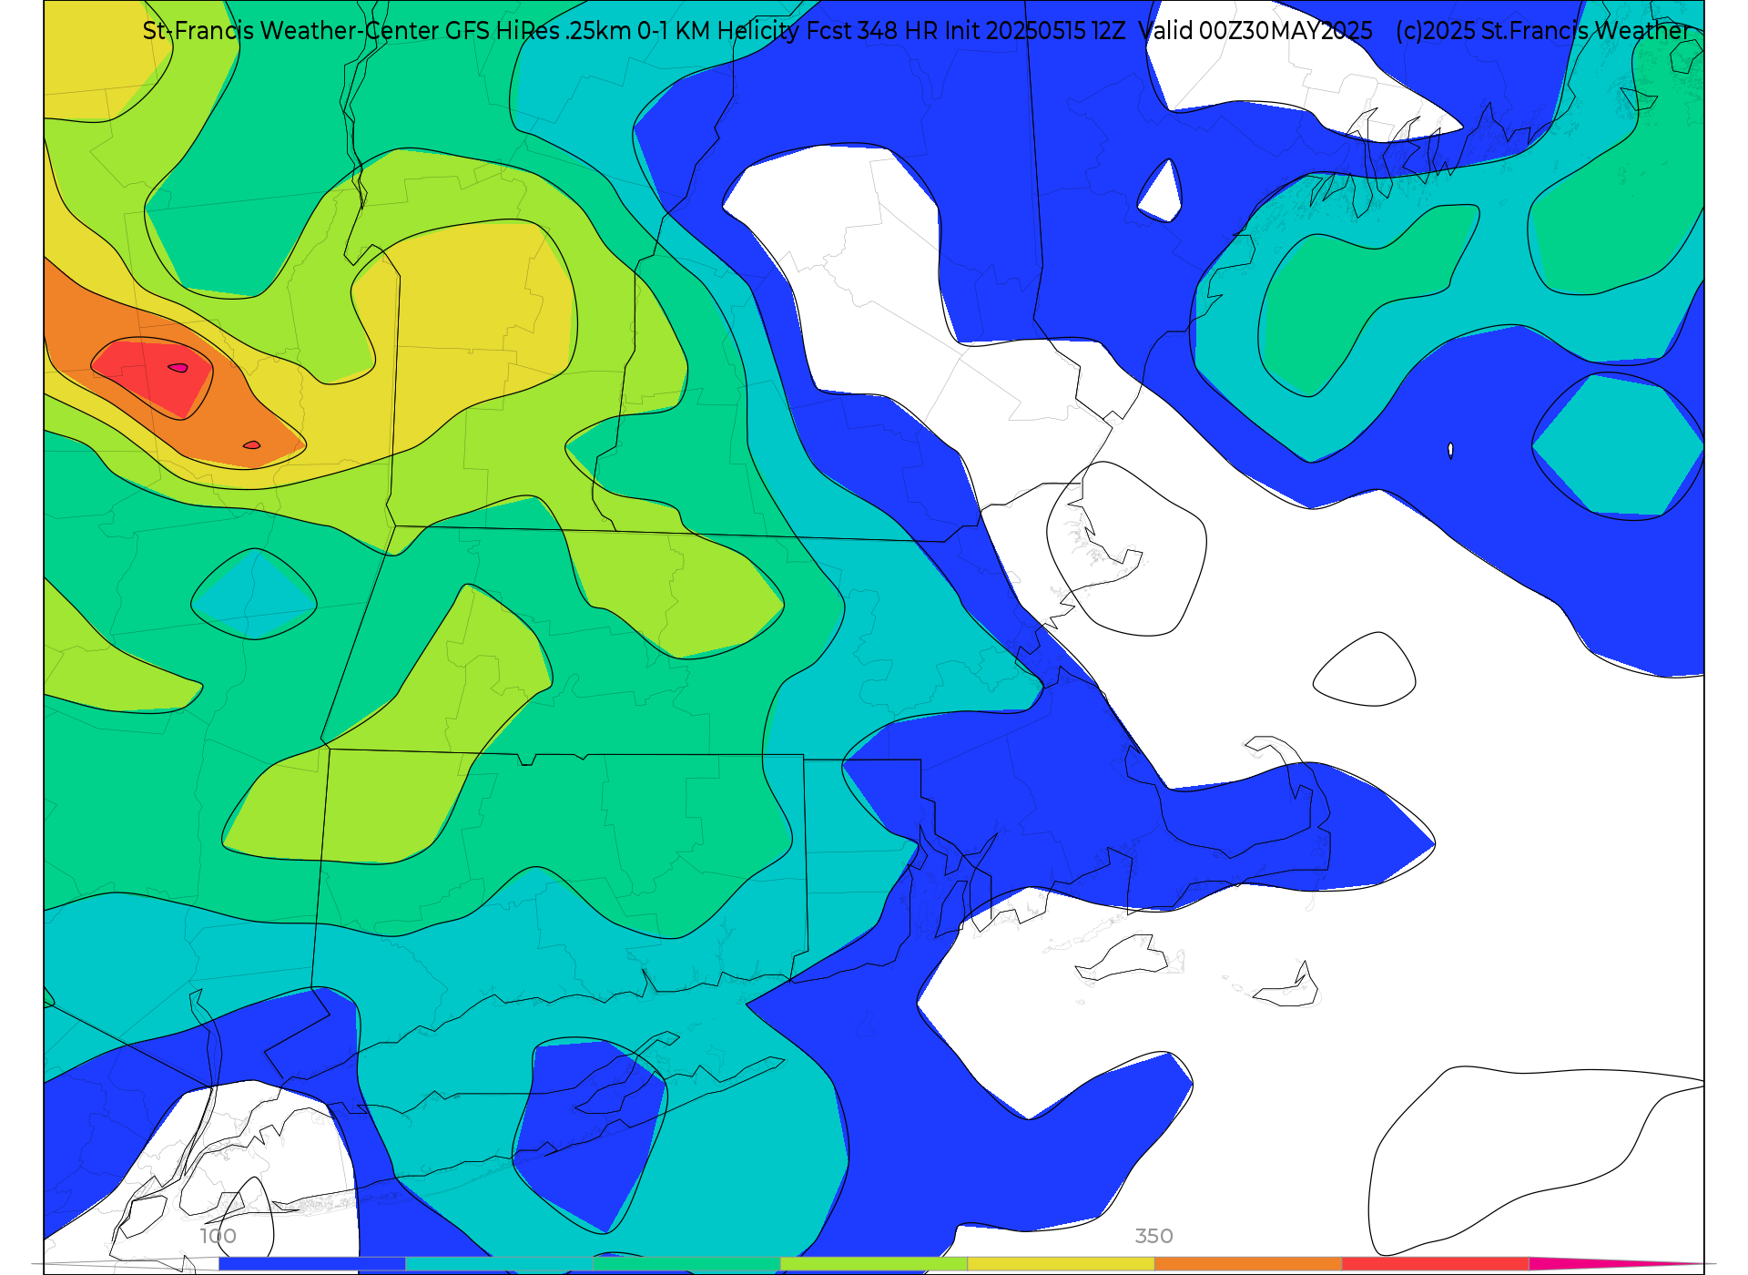Click the "100" color bar label
Viewport: 1748px width, 1275px height.
(218, 1236)
